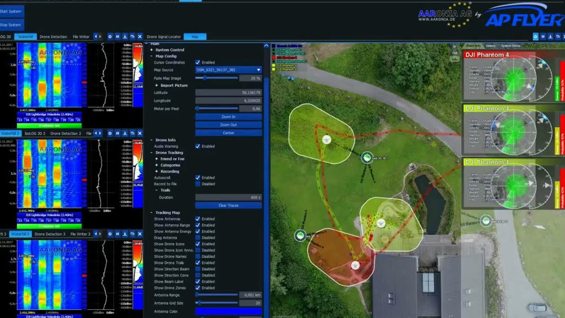
Task: Open the Map Source dropdown
Action: pos(229,70)
